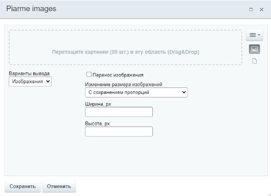The width and height of the screenshot is (271, 196).
Task: Click the 'Варианты вывода' label
Action: click(x=29, y=73)
